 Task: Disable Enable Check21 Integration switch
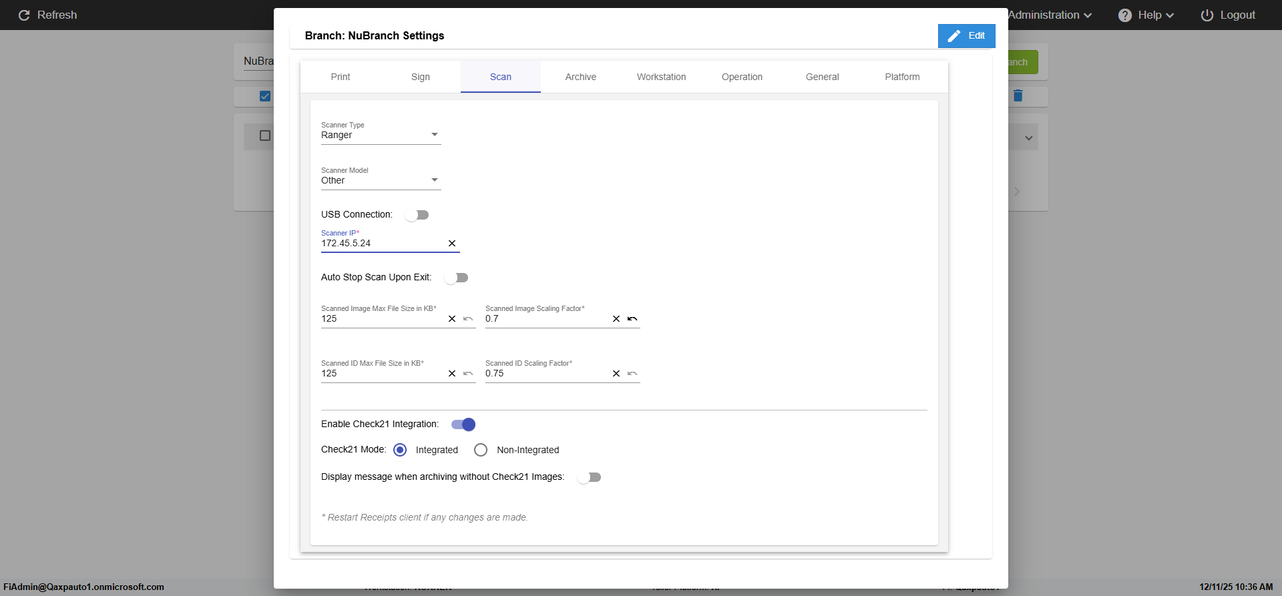[x=463, y=424]
